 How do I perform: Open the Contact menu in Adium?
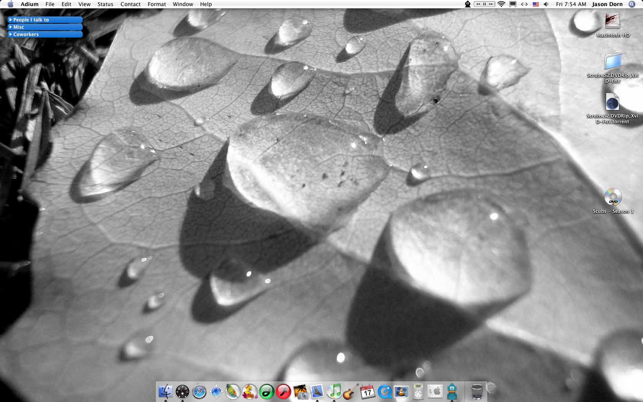point(130,4)
